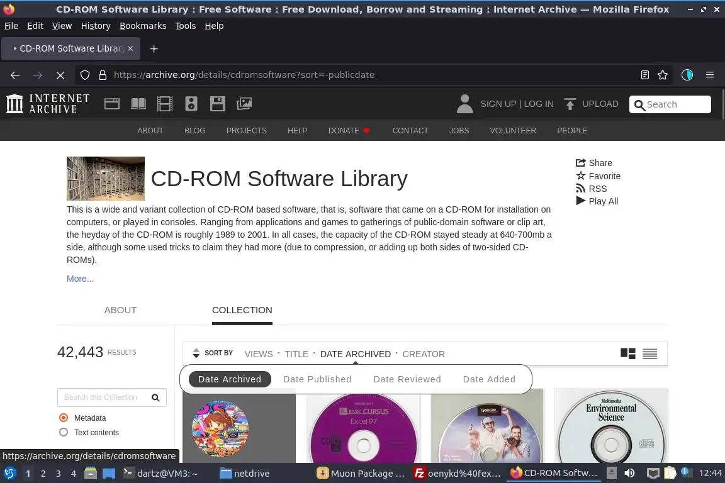Switch to the COLLECTION tab
The width and height of the screenshot is (725, 483).
(242, 310)
